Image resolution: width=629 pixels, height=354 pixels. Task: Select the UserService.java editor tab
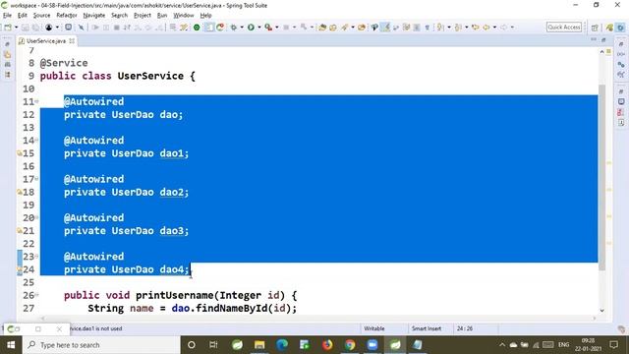coord(46,41)
